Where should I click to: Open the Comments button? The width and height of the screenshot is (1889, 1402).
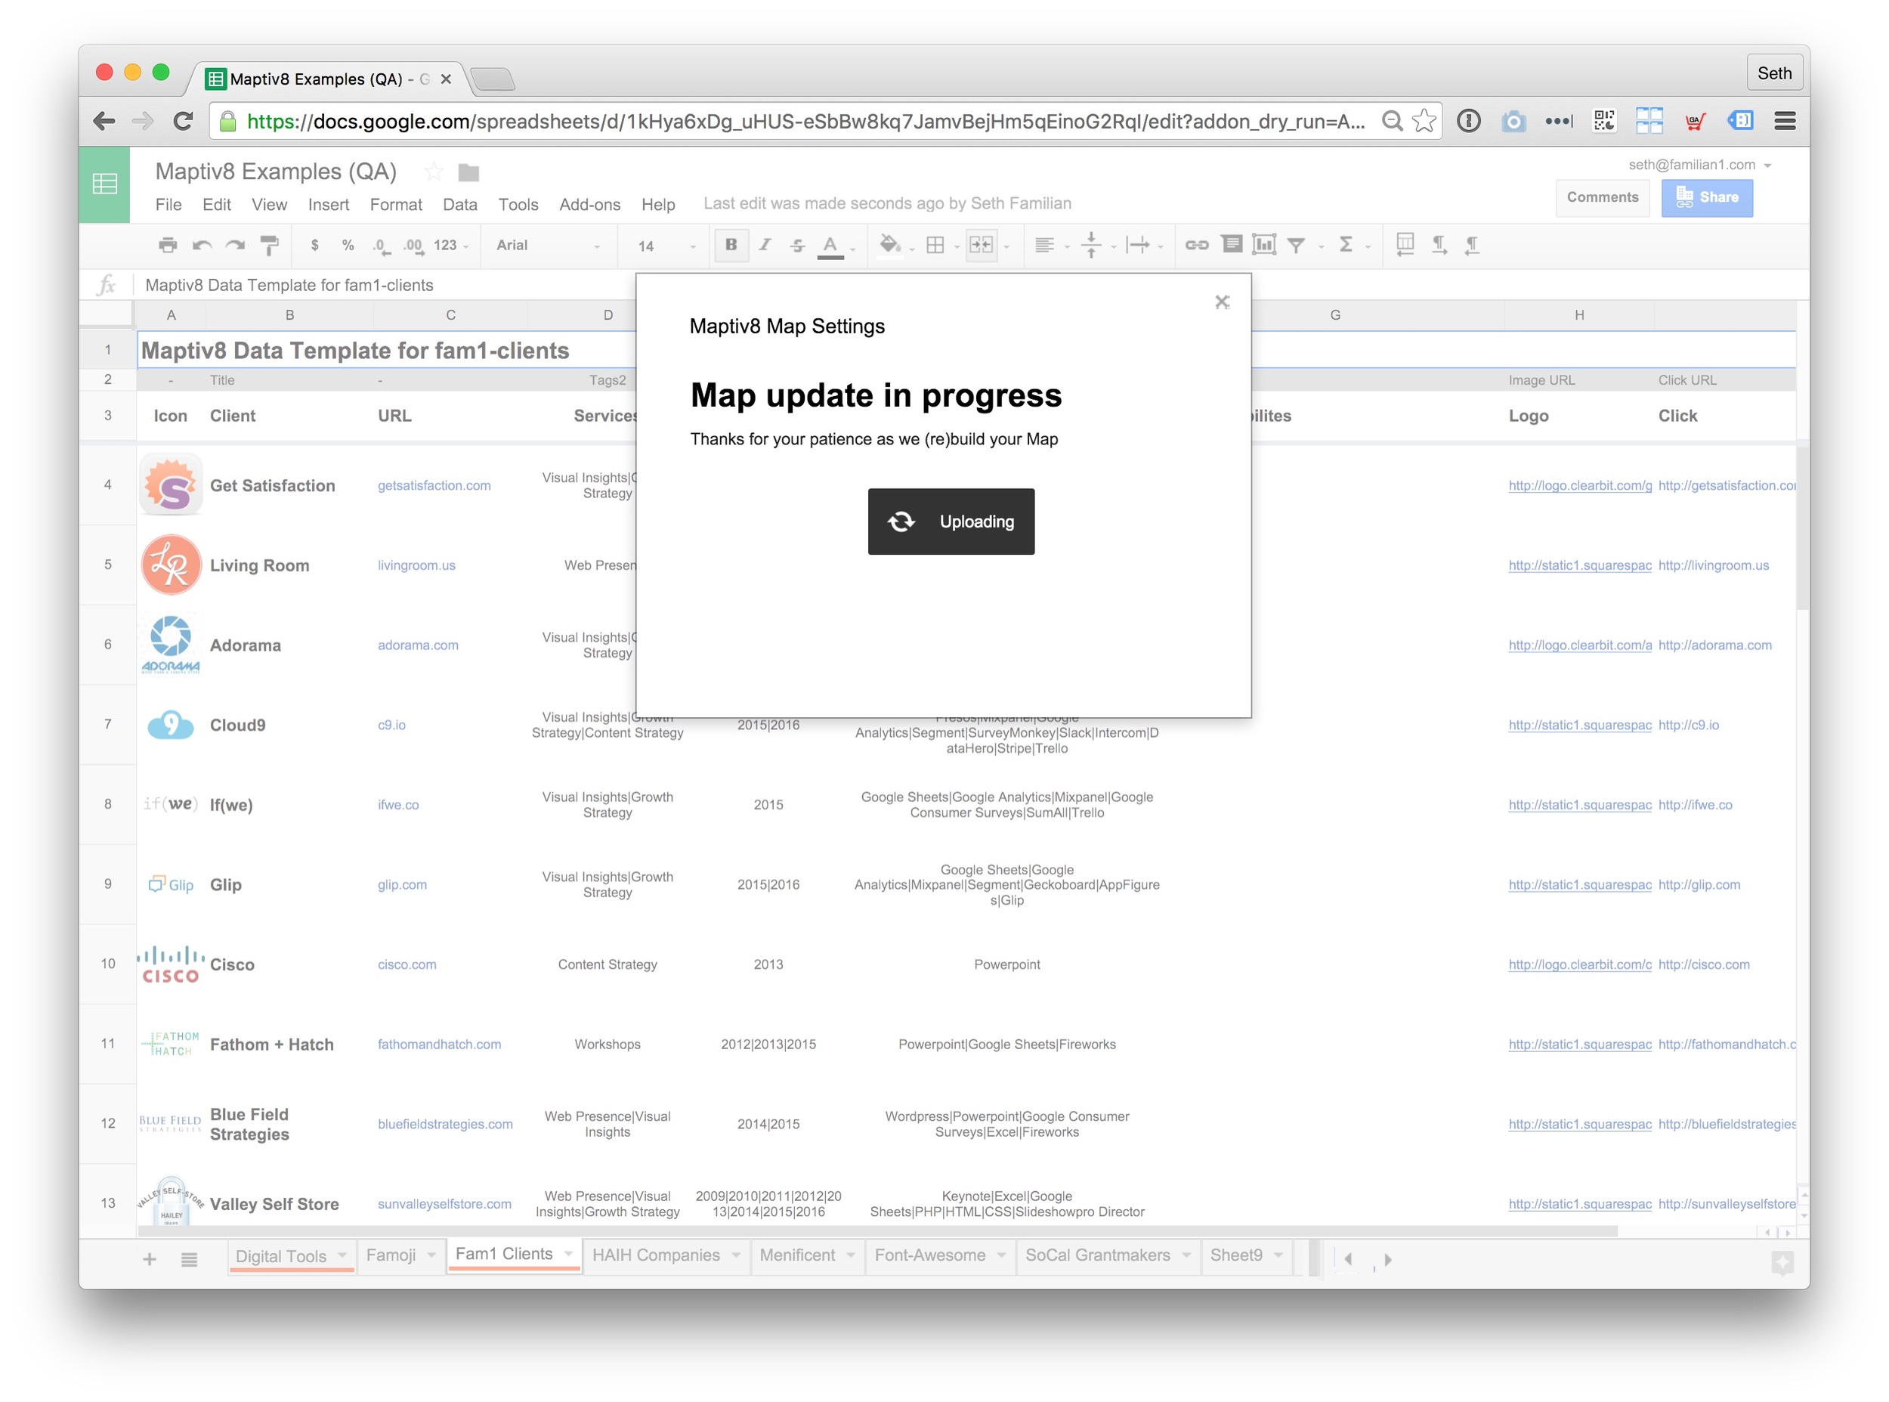(1603, 198)
